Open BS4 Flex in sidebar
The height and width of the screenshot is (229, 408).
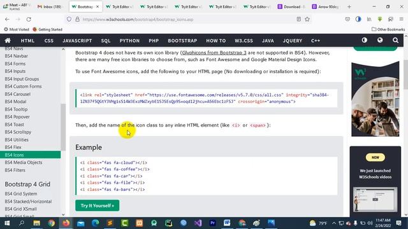click(13, 147)
